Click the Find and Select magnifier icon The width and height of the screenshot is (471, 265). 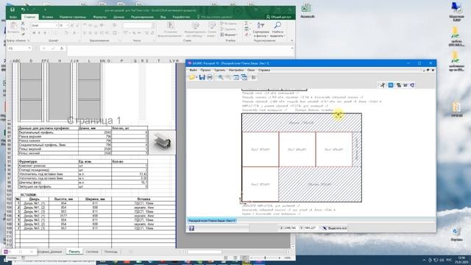pos(278,26)
